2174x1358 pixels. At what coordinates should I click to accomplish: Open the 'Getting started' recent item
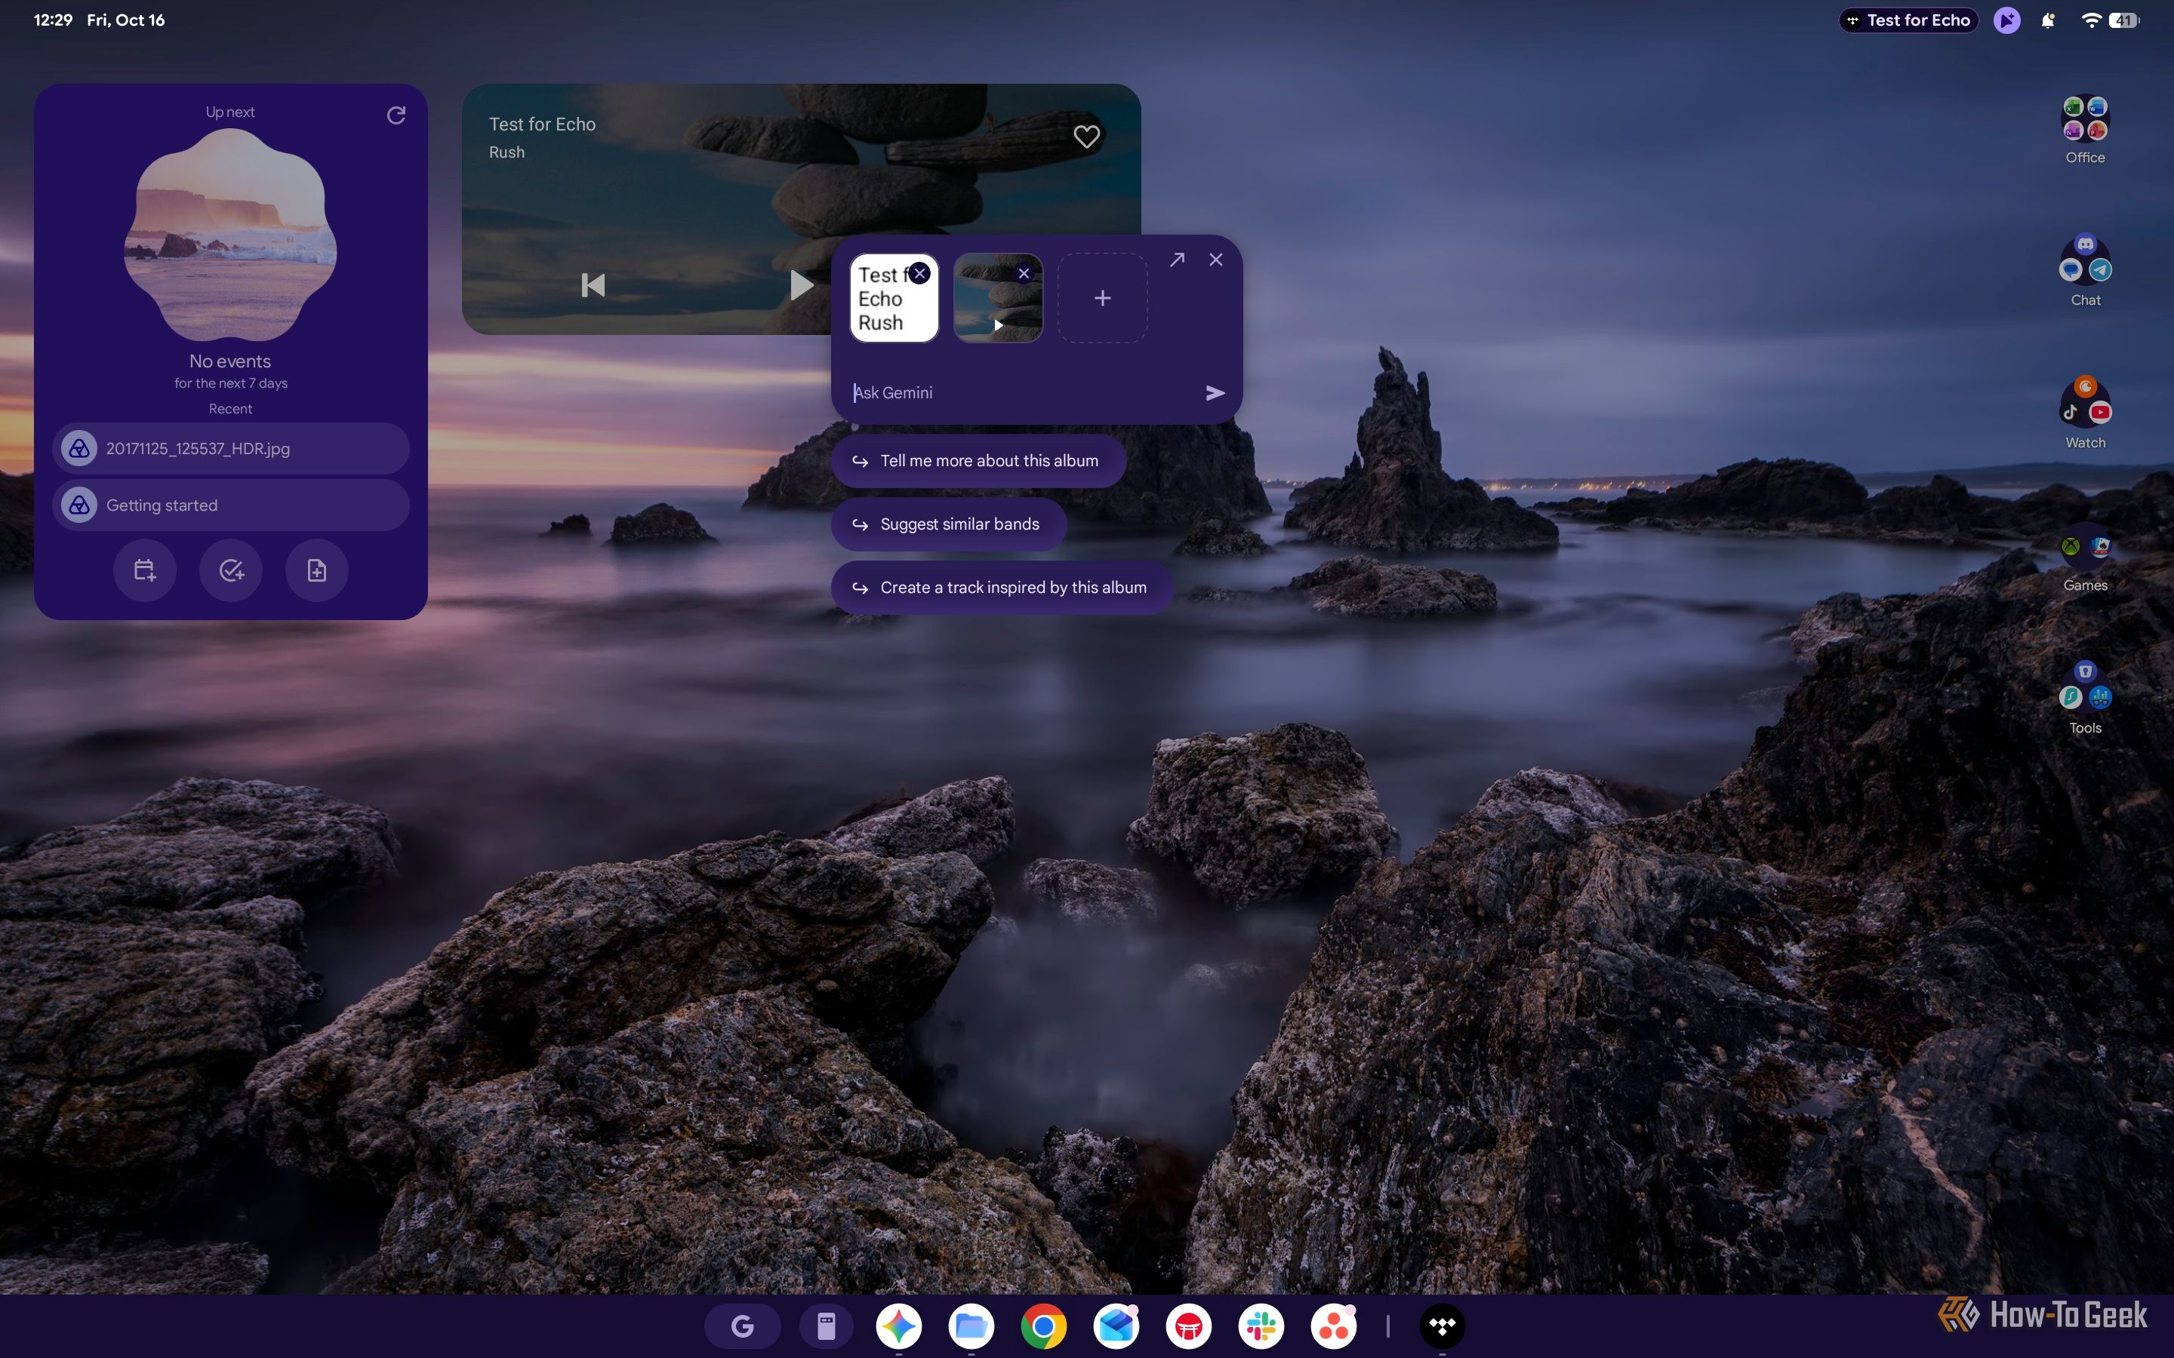(x=231, y=505)
